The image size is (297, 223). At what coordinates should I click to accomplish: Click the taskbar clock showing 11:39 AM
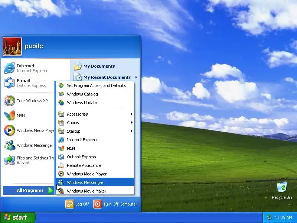coord(283,217)
